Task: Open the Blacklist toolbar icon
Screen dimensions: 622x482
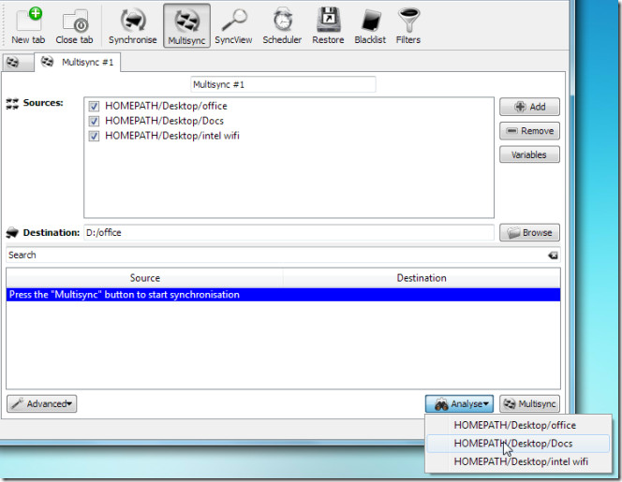Action: [x=370, y=26]
